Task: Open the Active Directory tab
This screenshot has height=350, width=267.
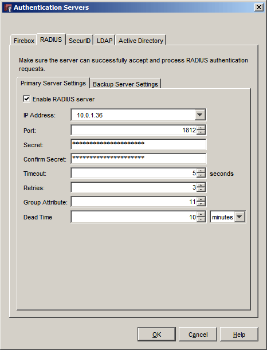Action: pos(141,41)
